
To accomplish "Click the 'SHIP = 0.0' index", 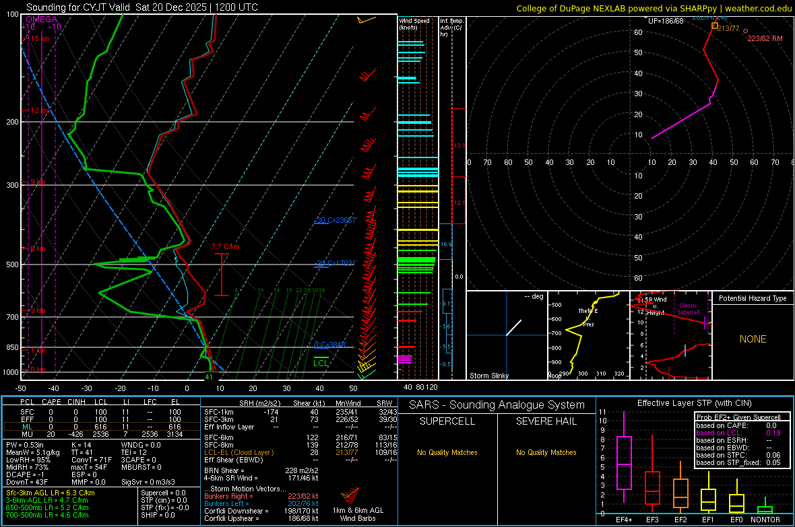I will click(158, 516).
